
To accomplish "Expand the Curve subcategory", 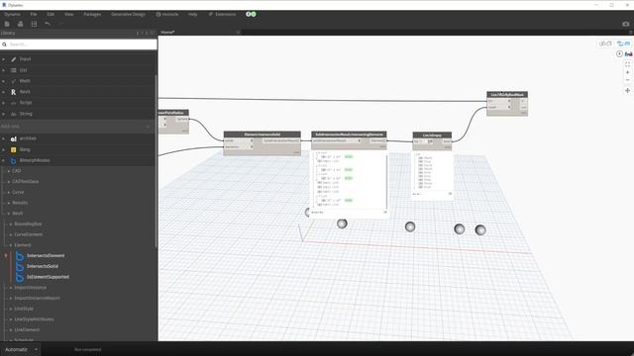I will click(x=9, y=192).
